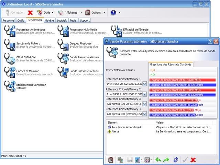The image size is (220, 165).
Task: Expand the Options dropdown arrow
Action: (x=104, y=12)
